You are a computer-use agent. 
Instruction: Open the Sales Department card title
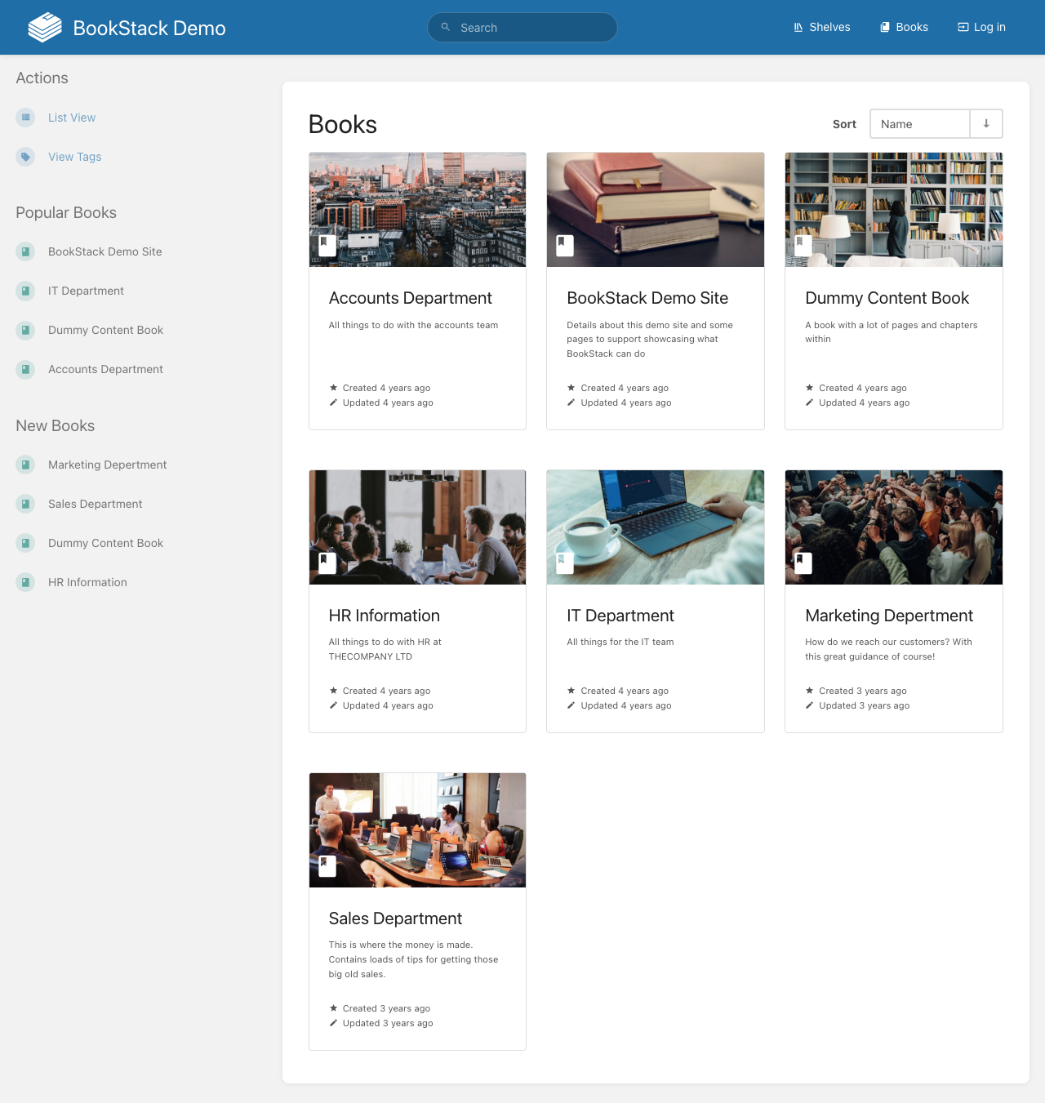[395, 918]
